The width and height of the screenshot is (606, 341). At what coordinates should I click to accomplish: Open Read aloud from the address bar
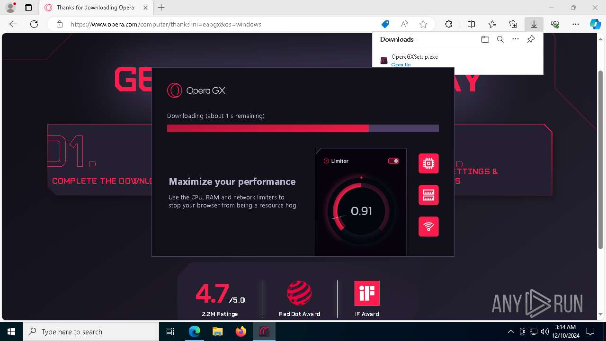click(404, 24)
